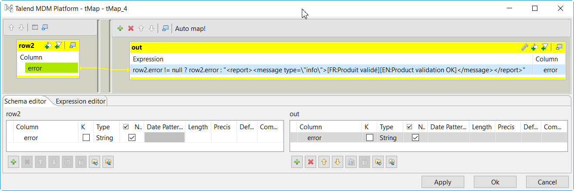Switch to the Expression editor tab

tap(81, 101)
